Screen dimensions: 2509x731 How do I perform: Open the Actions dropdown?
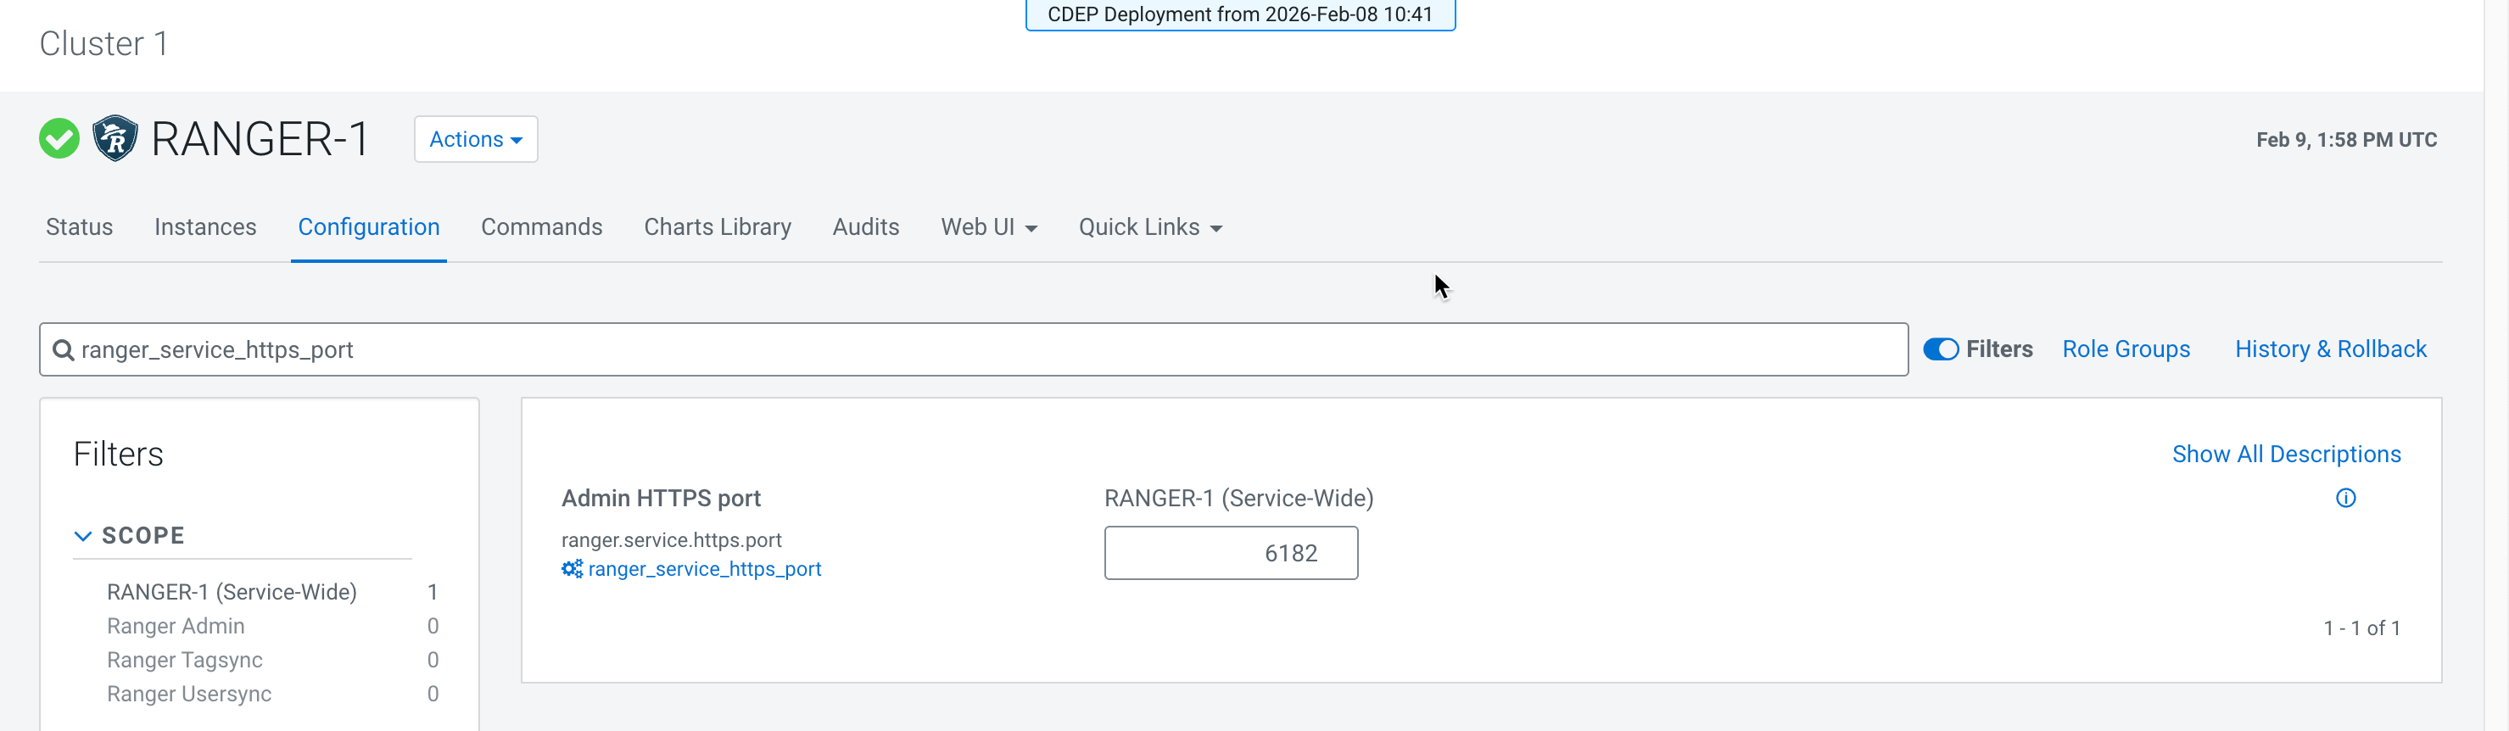point(475,139)
